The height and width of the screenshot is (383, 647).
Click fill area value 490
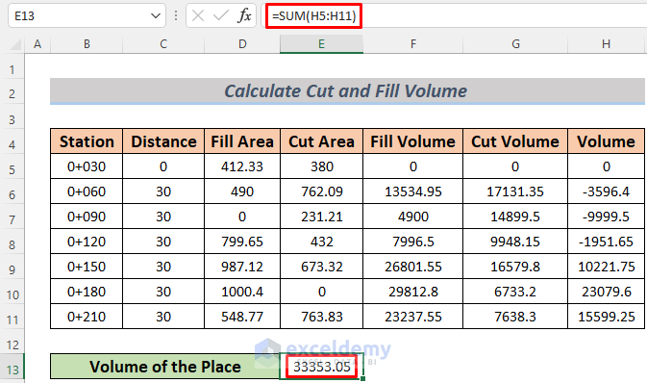point(242,191)
